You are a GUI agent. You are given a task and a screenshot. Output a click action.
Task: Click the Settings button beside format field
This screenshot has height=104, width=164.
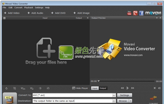pyautogui.click(x=124, y=95)
